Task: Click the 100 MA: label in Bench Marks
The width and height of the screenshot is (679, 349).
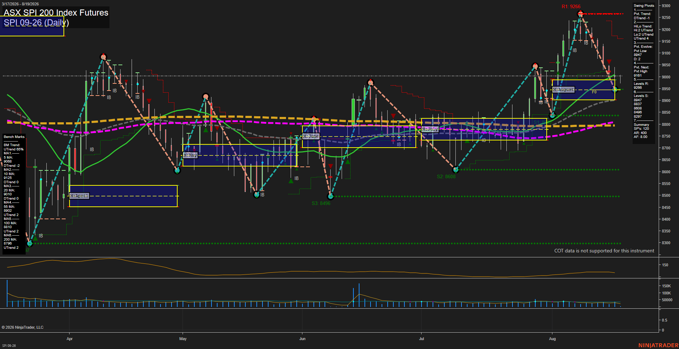Action: tap(10, 223)
